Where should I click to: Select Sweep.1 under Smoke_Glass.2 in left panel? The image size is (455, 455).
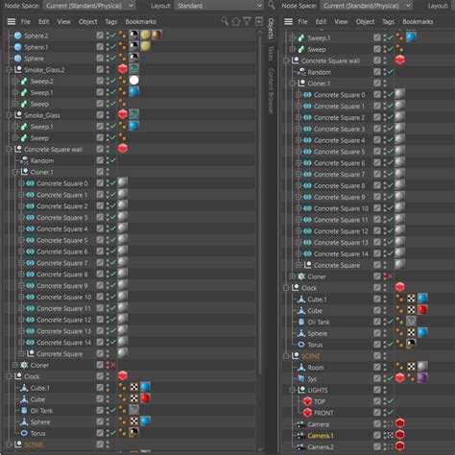(41, 92)
